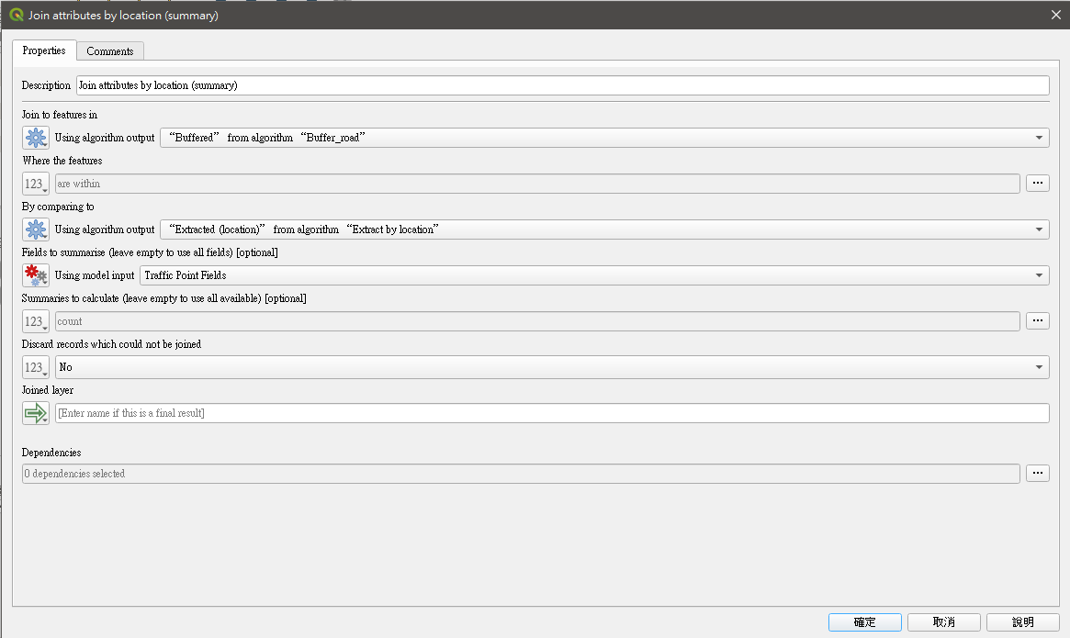Click value type icon beside 'count' field

(x=36, y=321)
